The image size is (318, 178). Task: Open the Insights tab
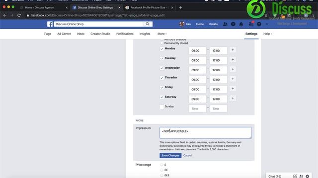145,34
